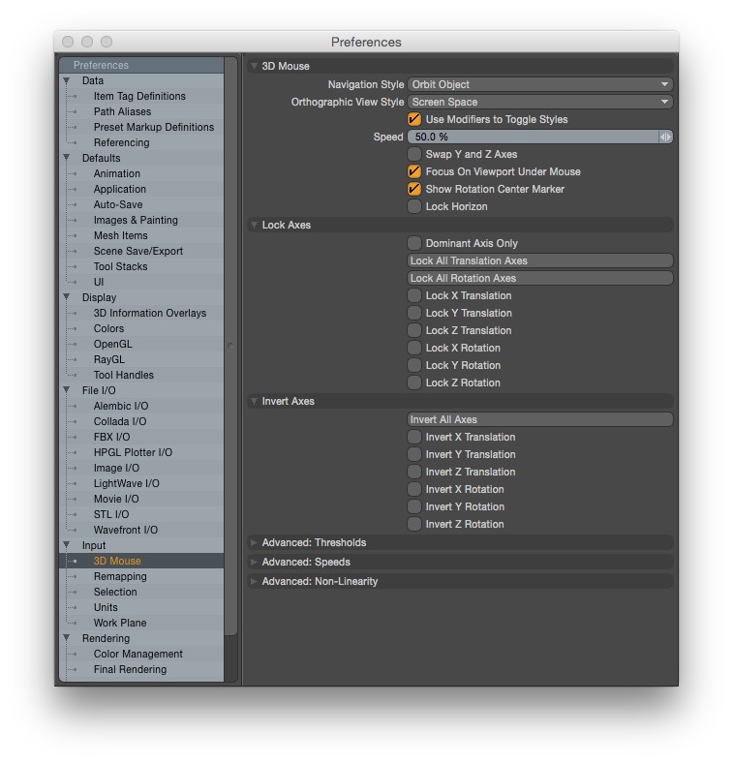The height and width of the screenshot is (764, 733).
Task: Click the Lock All Translation Axes button
Action: 539,261
